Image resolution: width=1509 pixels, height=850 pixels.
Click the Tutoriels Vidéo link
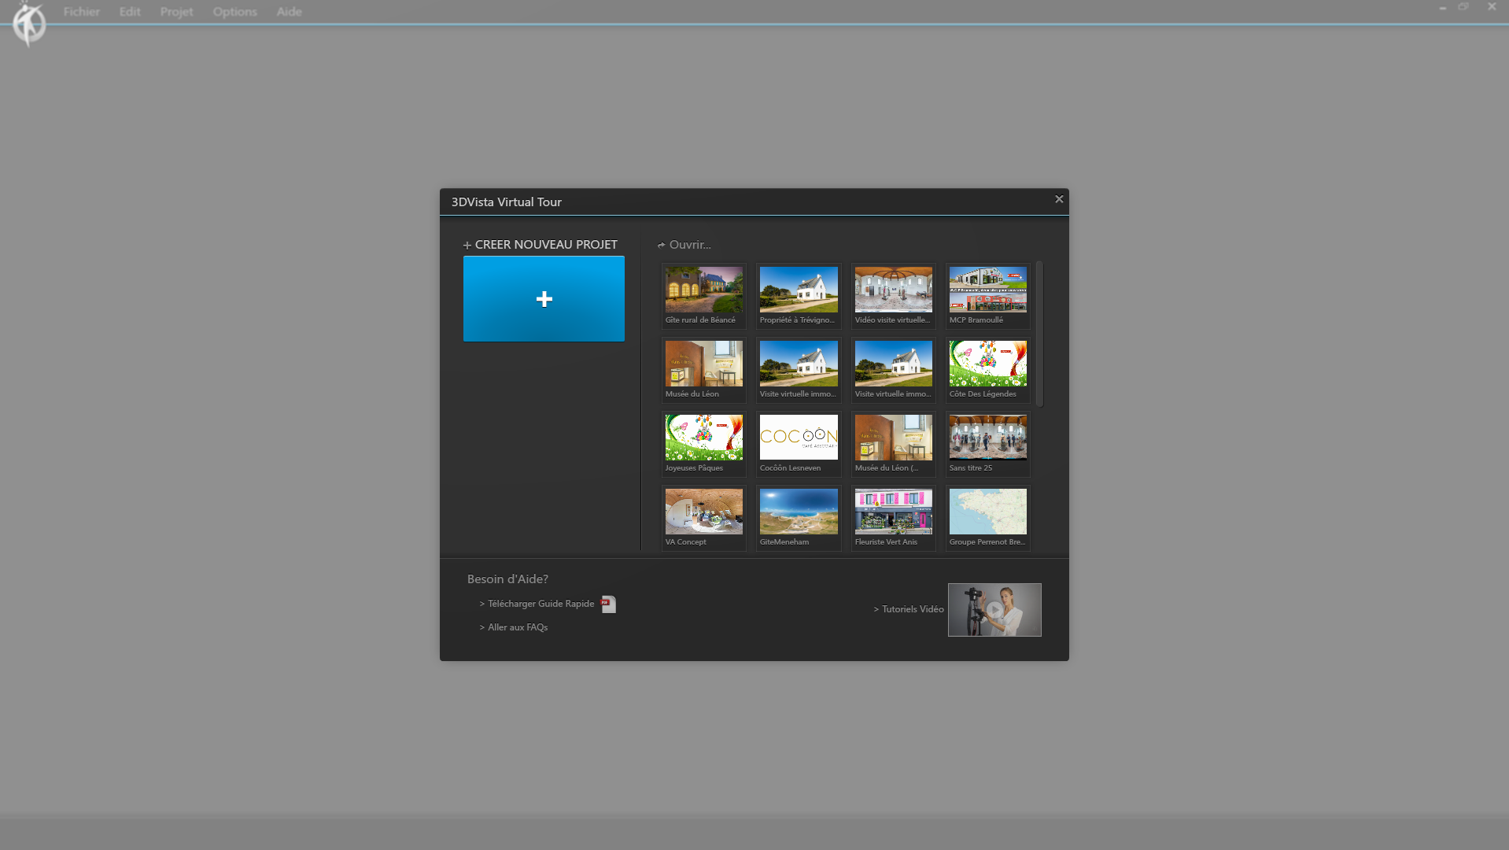909,609
